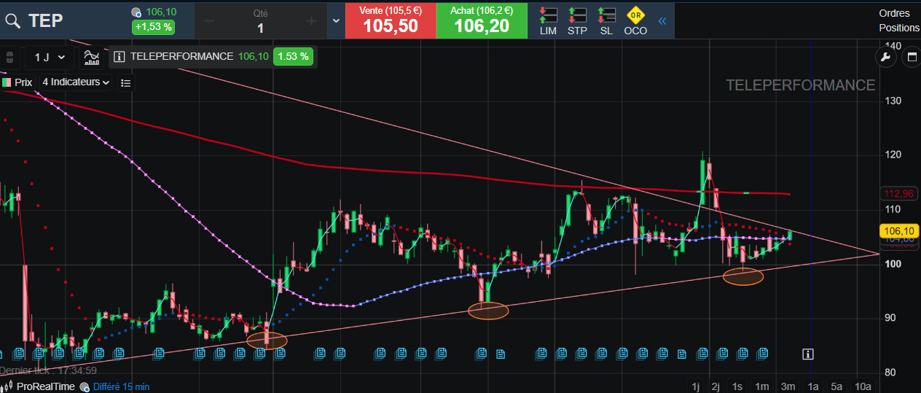921x393 pixels.
Task: Click the Prix color swatch
Action: (7, 82)
